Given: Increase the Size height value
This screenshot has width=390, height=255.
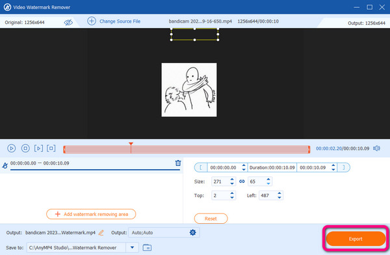Looking at the screenshot, I should click(268, 180).
